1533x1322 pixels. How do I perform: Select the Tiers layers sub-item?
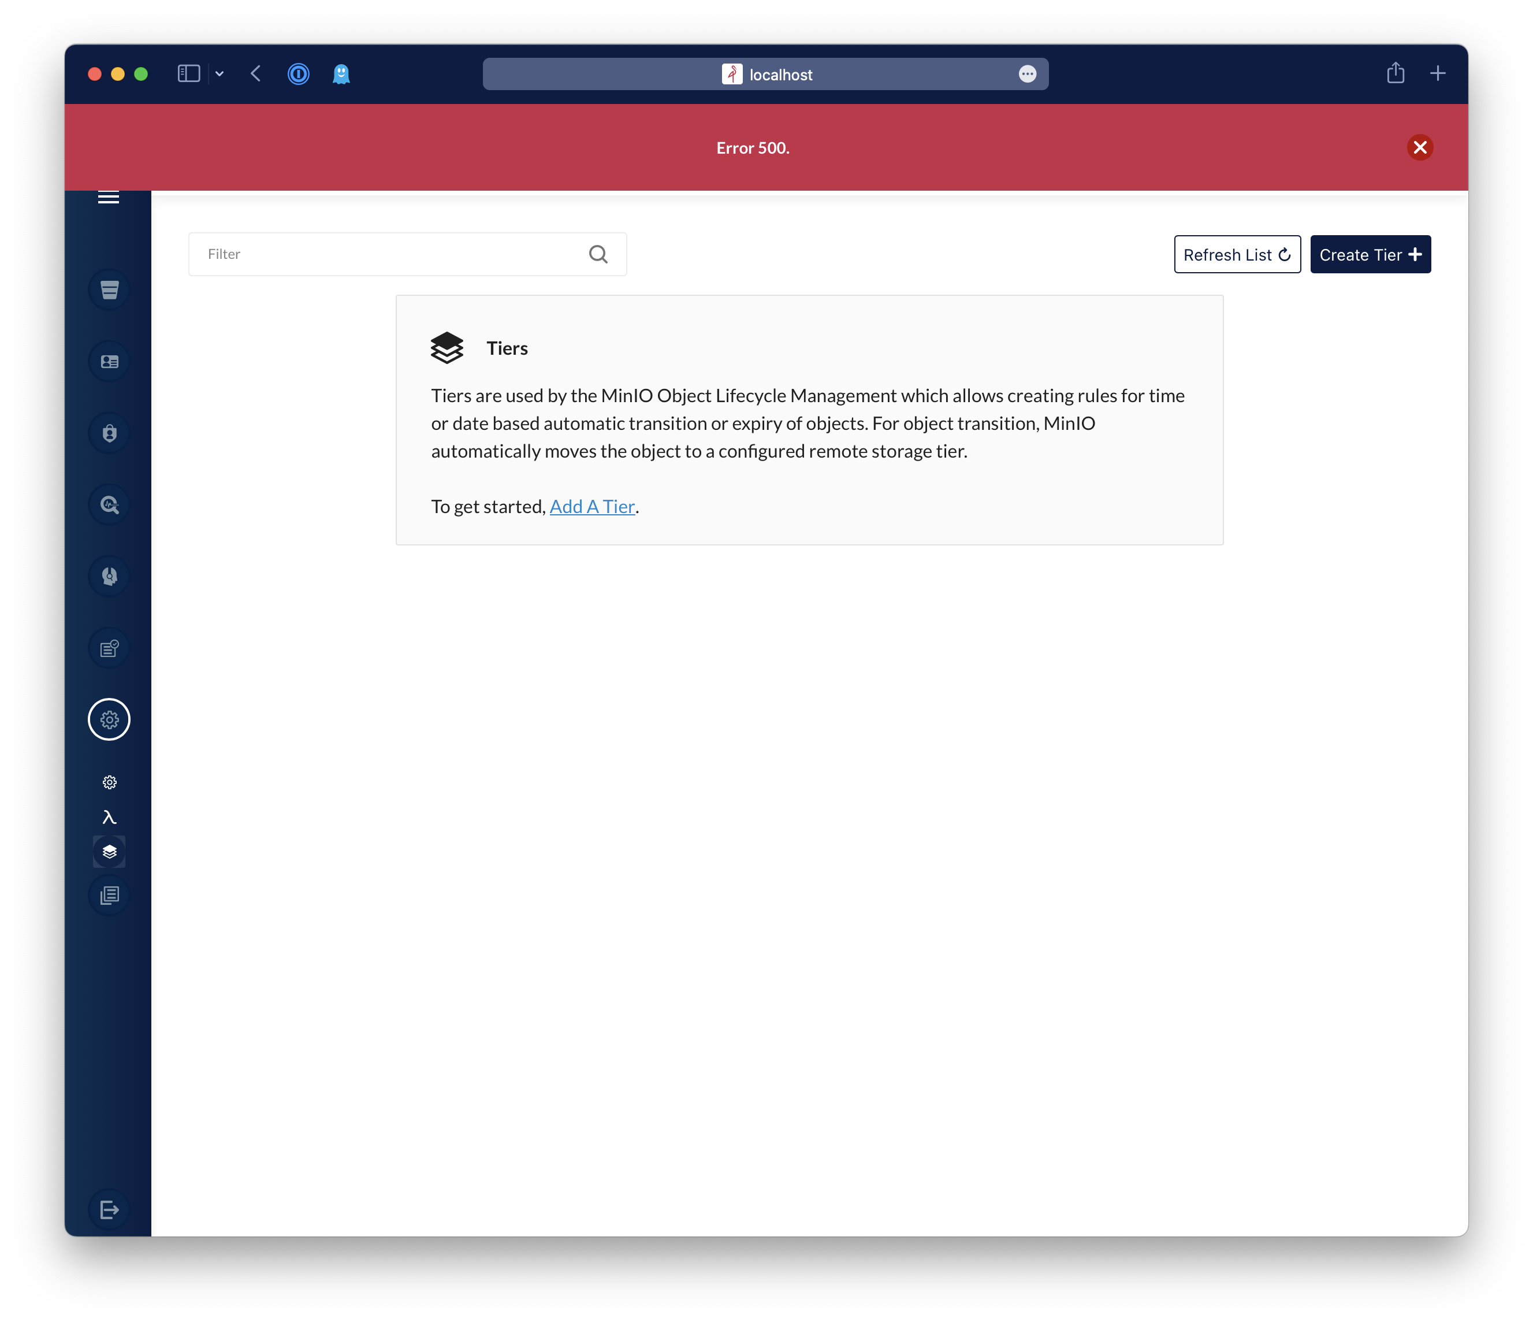pyautogui.click(x=110, y=852)
